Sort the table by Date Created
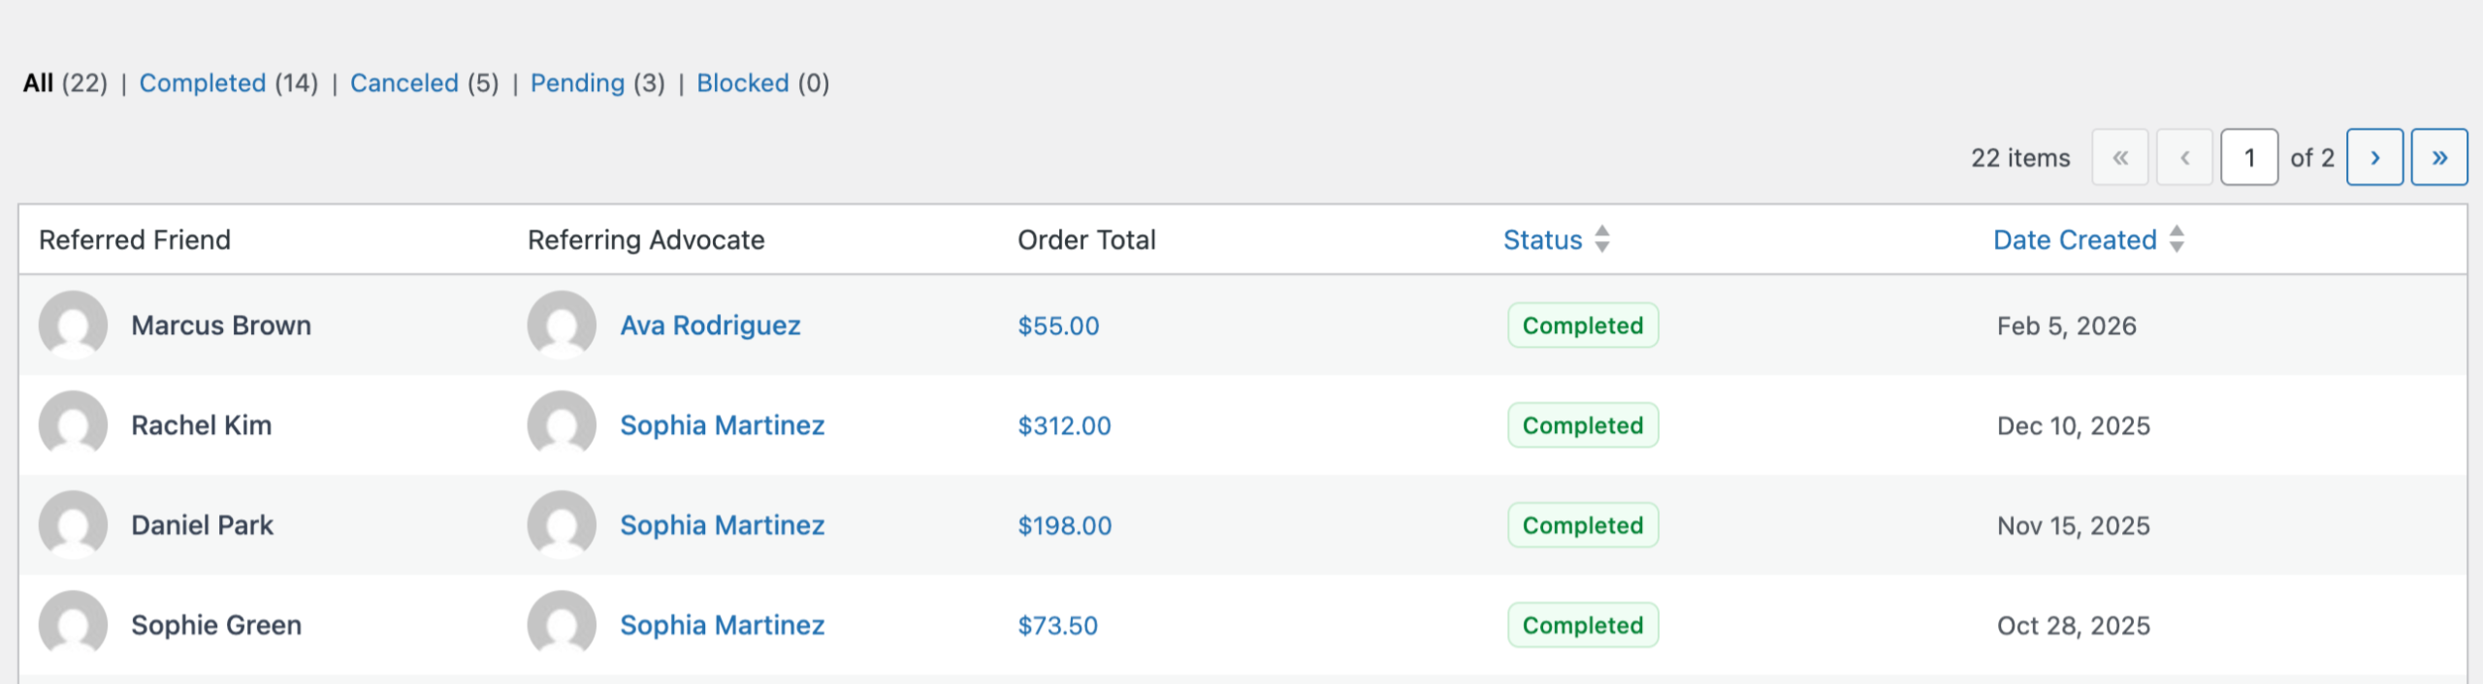This screenshot has width=2483, height=684. point(2074,240)
